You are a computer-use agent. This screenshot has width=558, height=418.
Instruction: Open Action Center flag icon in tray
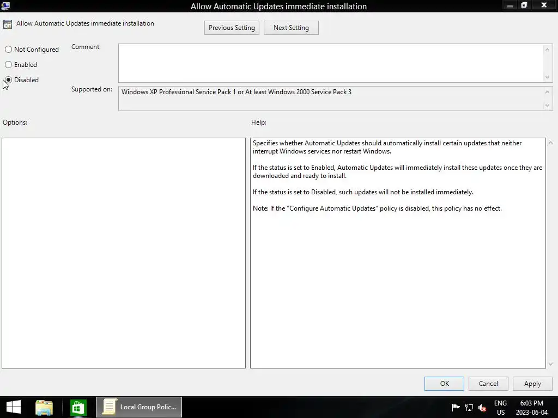pos(456,407)
